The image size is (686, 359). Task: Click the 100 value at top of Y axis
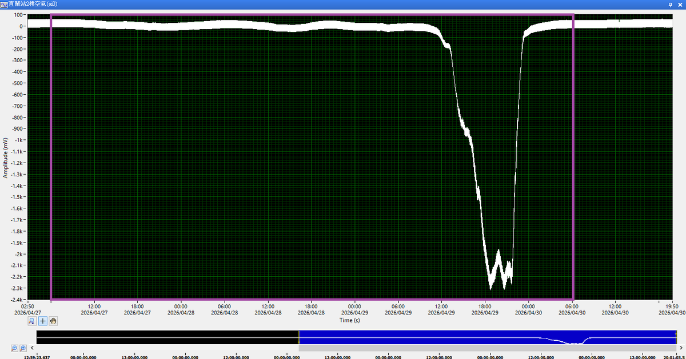pos(18,15)
